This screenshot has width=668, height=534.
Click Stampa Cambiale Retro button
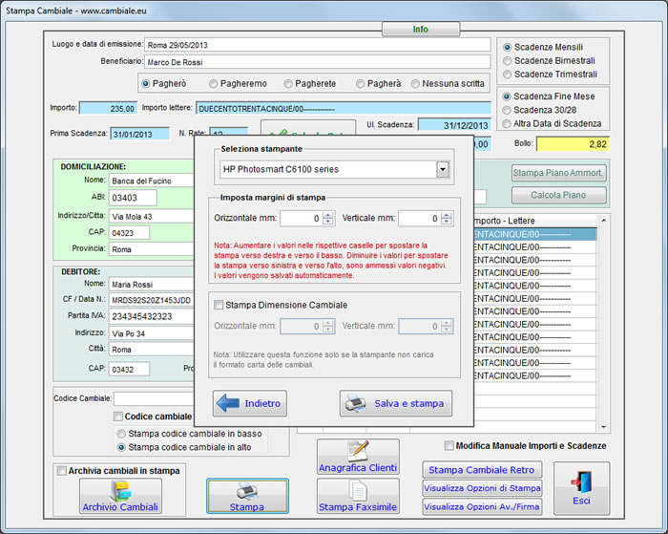[482, 470]
